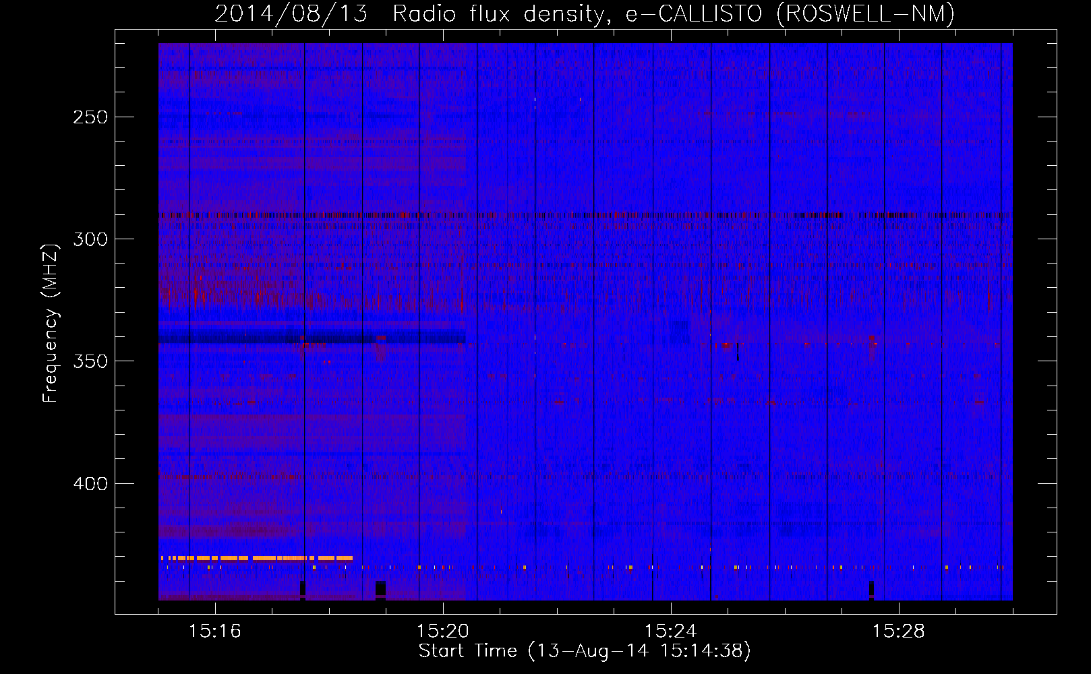Click the 350 frequency tick label
This screenshot has height=674, width=1091.
click(x=90, y=361)
